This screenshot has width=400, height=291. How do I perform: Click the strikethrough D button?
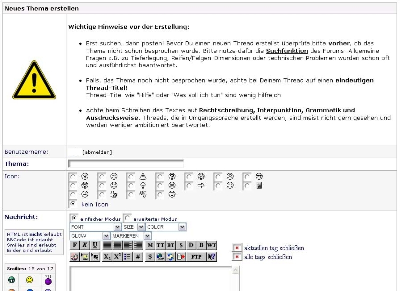191,245
